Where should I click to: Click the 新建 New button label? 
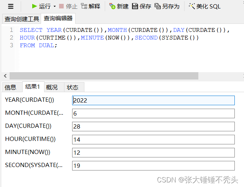[123, 7]
